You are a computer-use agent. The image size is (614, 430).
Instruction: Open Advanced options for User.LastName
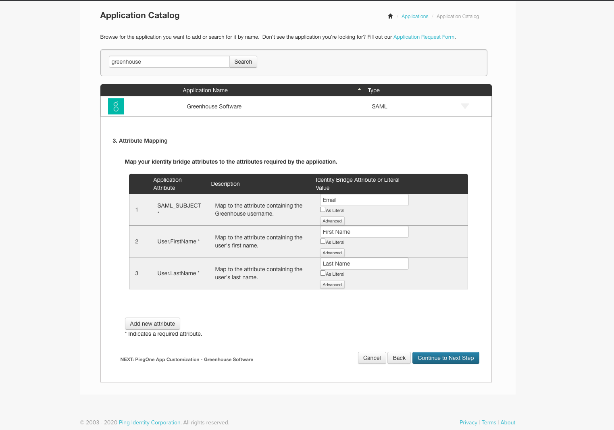point(332,285)
